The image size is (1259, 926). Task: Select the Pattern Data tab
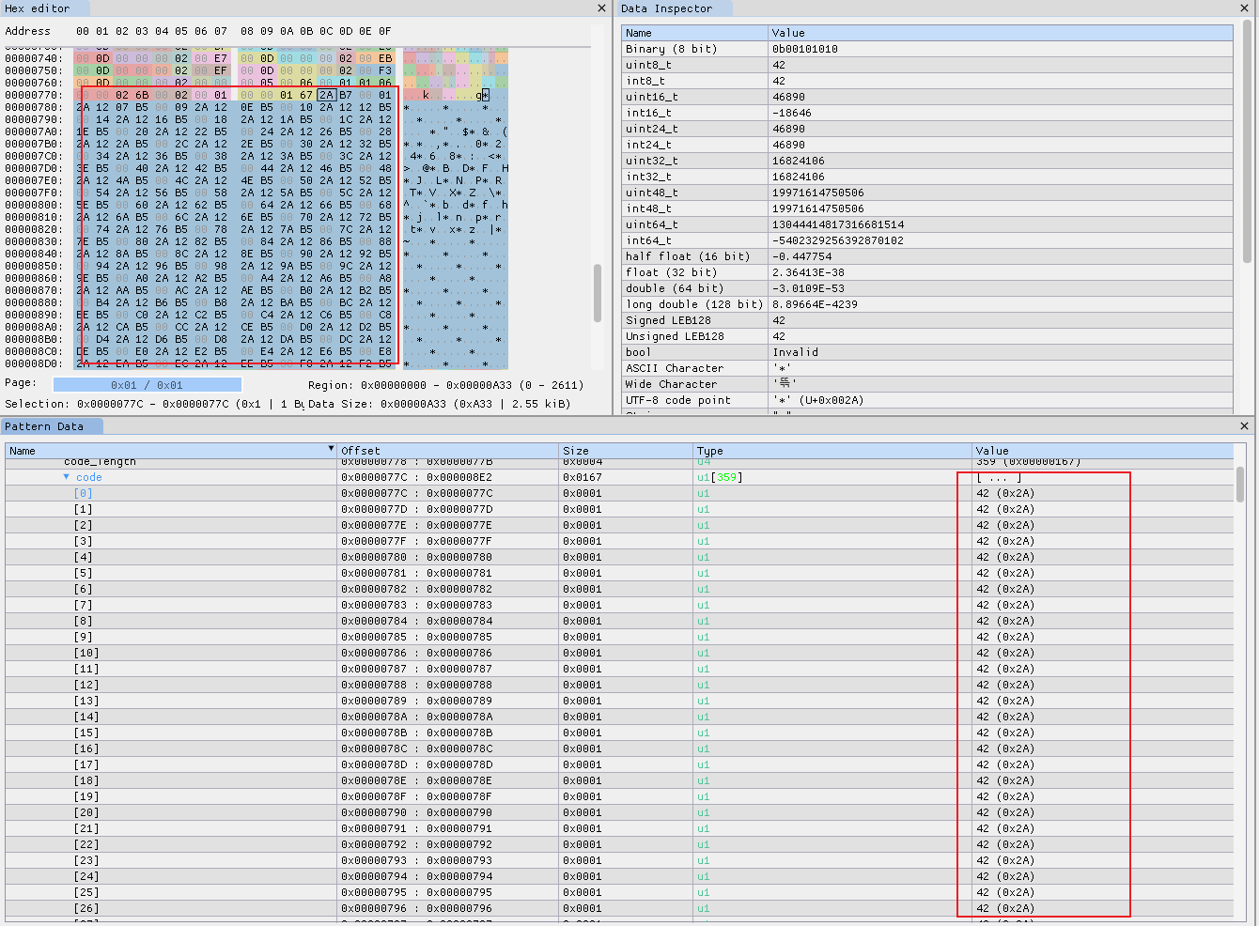(52, 425)
